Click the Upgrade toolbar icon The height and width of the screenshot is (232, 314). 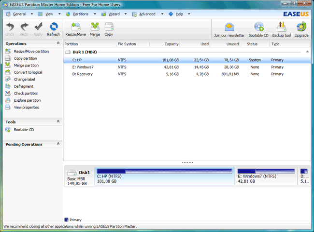pyautogui.click(x=301, y=29)
